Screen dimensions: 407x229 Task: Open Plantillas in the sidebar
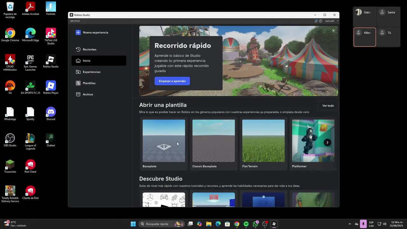point(99,83)
